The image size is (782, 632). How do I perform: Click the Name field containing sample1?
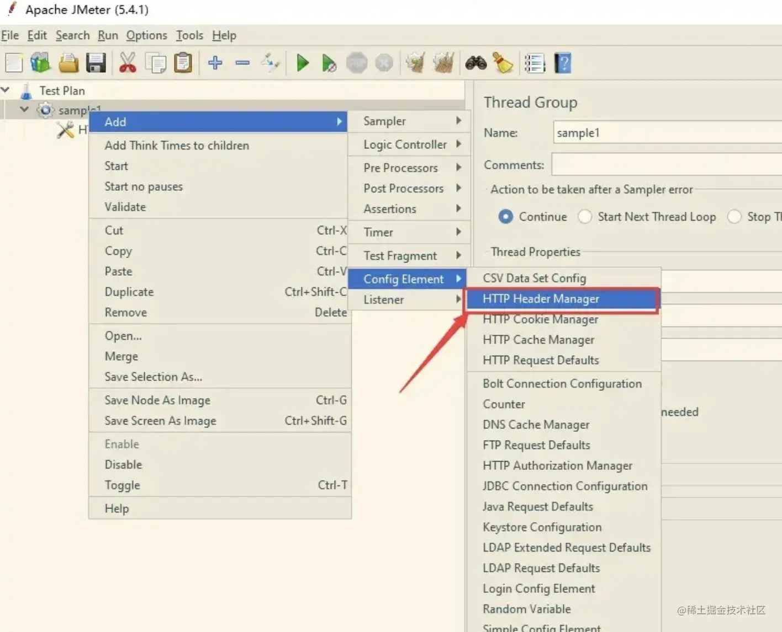tap(668, 133)
